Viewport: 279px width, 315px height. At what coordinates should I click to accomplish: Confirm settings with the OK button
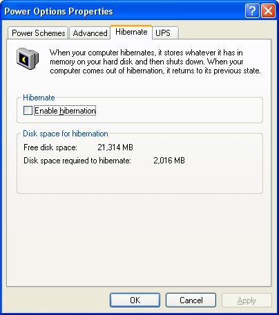pyautogui.click(x=135, y=300)
